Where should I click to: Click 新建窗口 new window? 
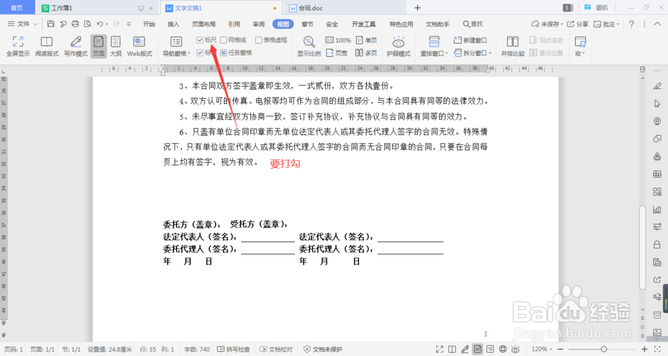click(470, 40)
